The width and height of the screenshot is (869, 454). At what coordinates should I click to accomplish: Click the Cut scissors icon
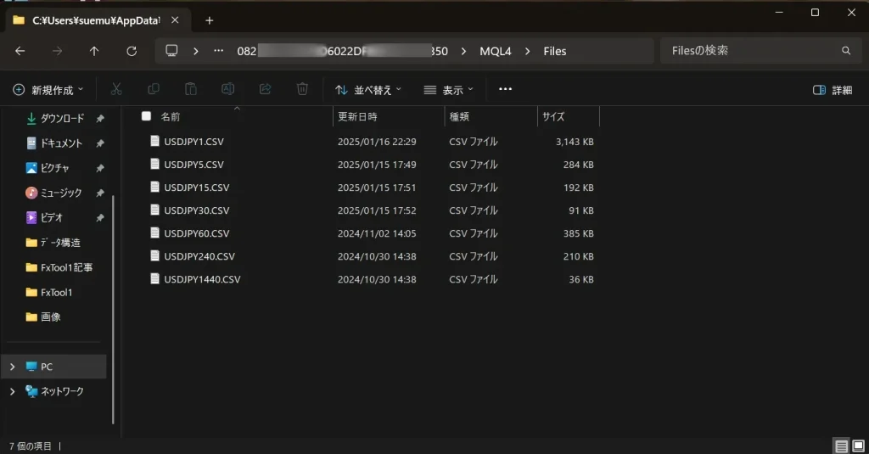(x=116, y=89)
